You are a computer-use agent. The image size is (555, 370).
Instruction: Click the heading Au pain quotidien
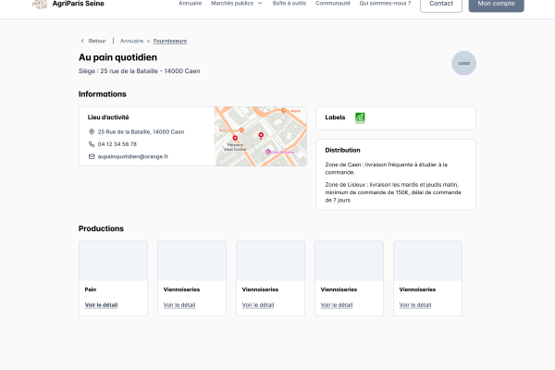117,57
